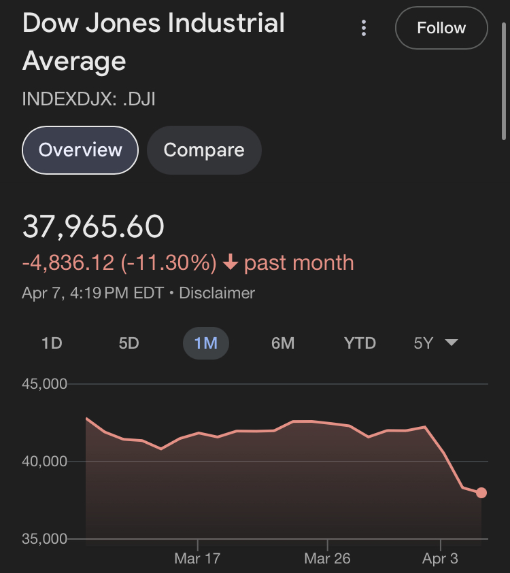This screenshot has height=573, width=510.
Task: Click the page scrollbar thumb on right
Action: [503, 81]
